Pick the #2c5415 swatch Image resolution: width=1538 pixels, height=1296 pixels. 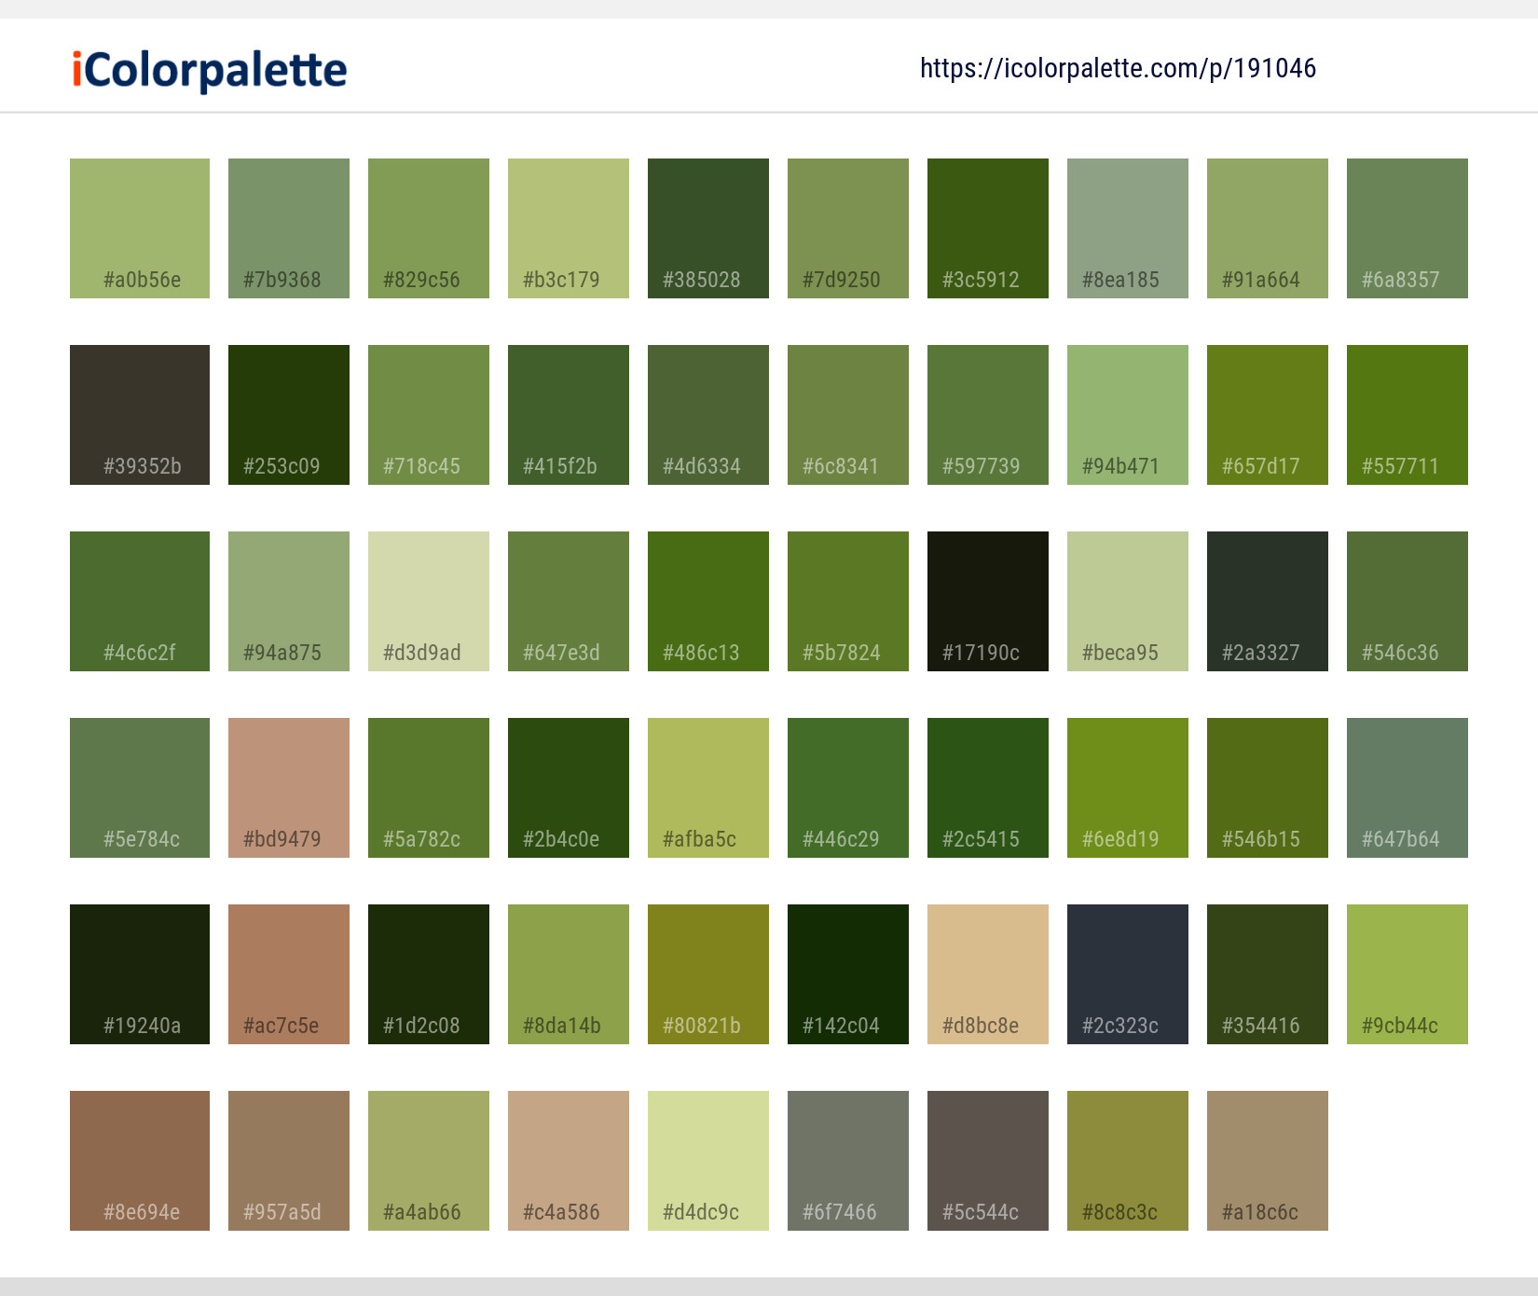988,788
